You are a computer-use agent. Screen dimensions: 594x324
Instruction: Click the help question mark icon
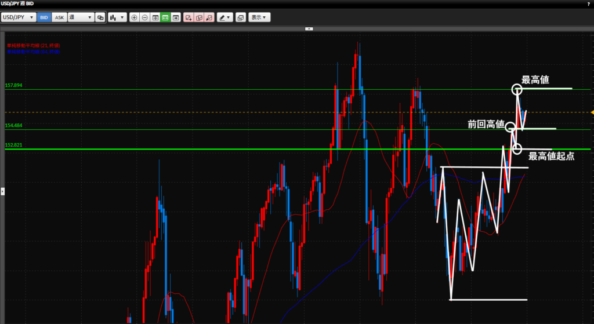coord(588,3)
